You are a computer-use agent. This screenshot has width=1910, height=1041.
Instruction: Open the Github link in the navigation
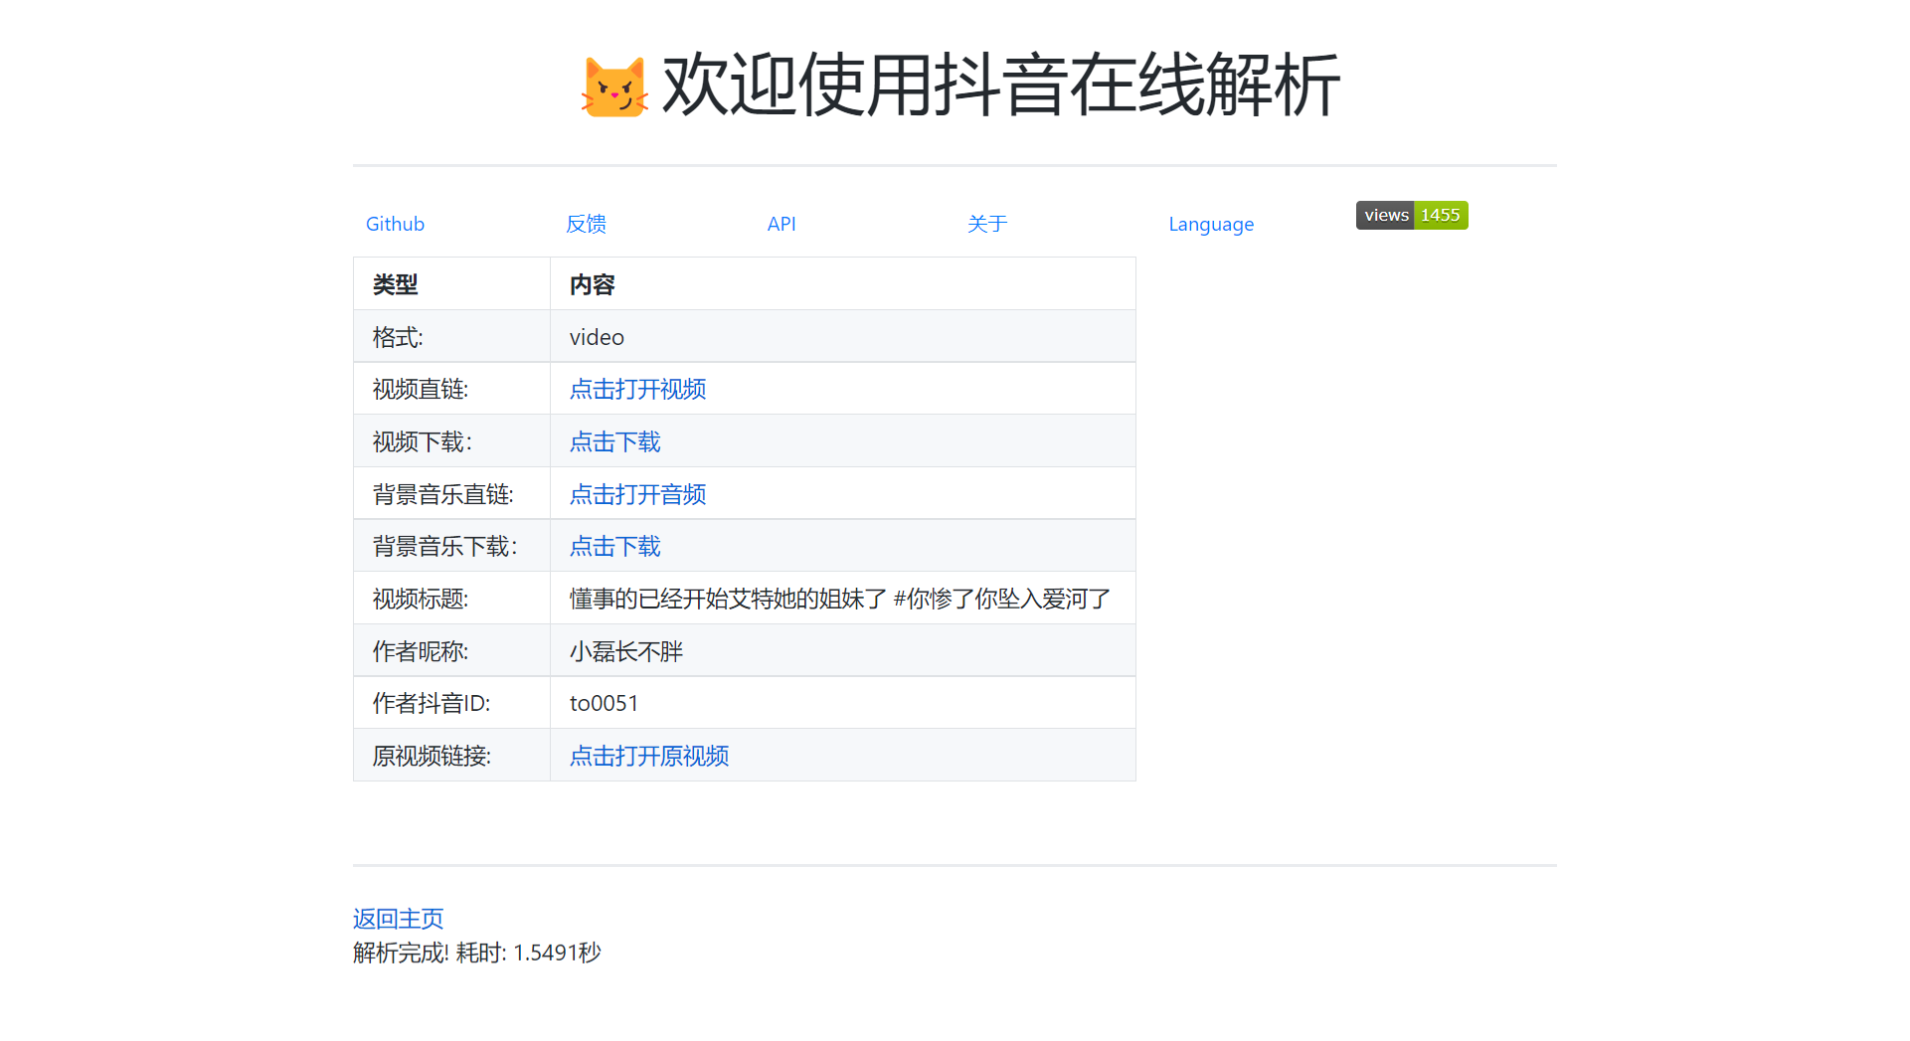tap(395, 224)
